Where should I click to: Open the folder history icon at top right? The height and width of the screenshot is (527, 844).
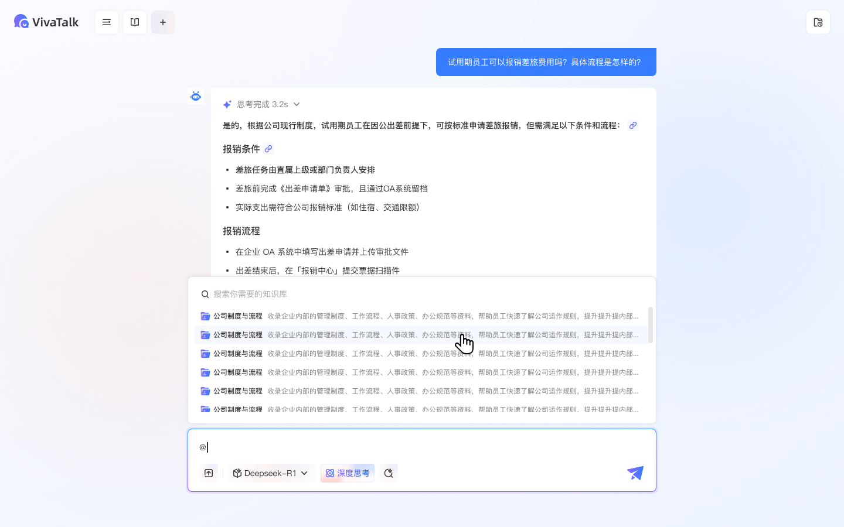(x=818, y=22)
